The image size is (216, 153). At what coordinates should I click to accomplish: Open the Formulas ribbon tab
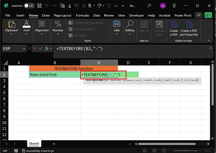tap(82, 16)
